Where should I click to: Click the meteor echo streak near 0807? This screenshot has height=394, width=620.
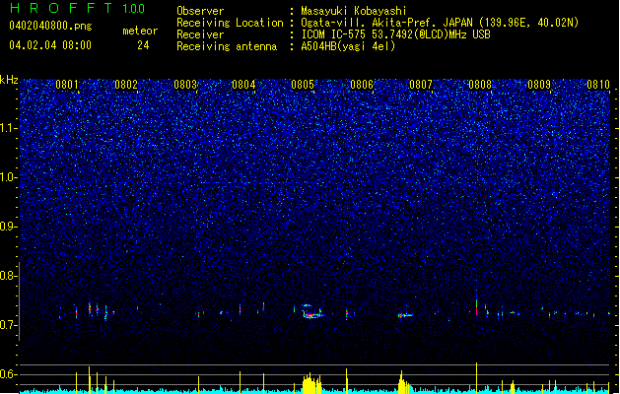[405, 315]
